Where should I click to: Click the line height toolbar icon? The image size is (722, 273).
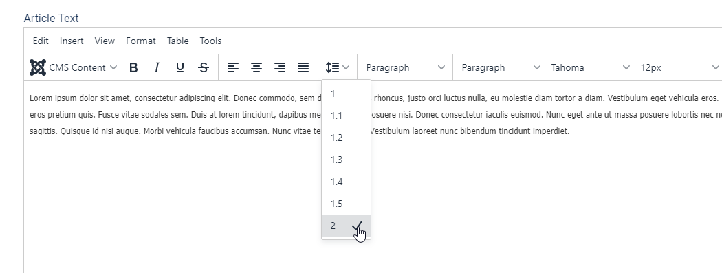(x=338, y=67)
